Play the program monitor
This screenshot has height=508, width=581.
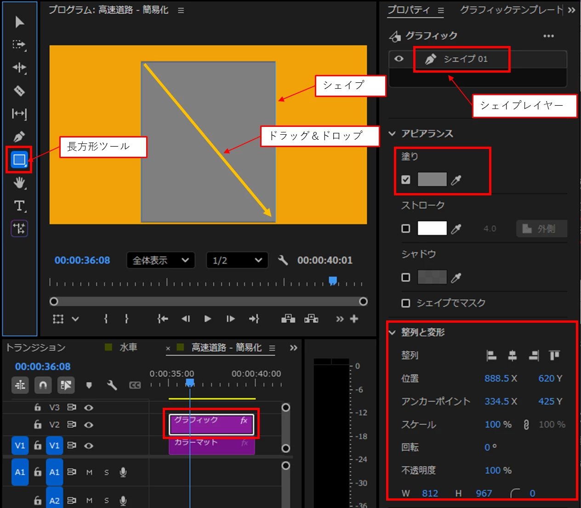[208, 319]
